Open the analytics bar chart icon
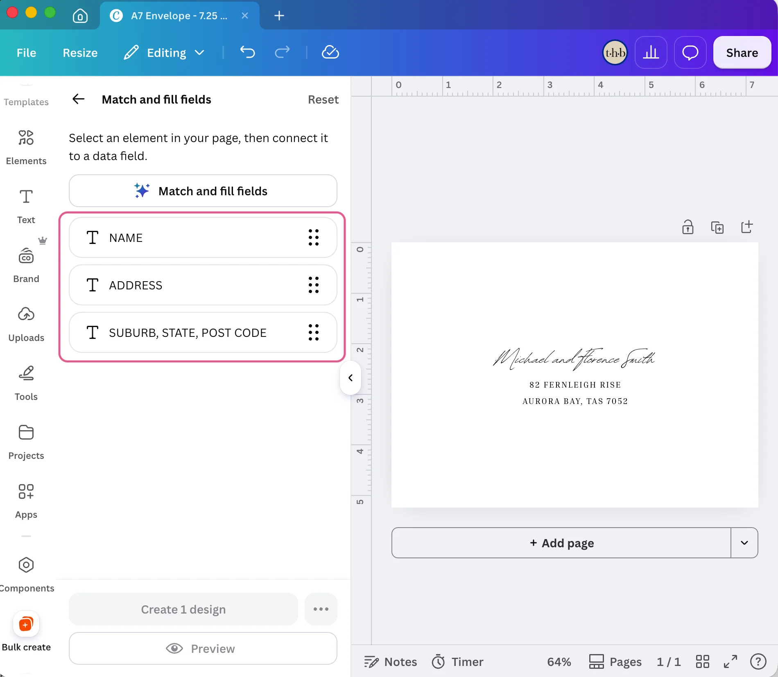Screen dimensions: 778x677 coord(651,52)
